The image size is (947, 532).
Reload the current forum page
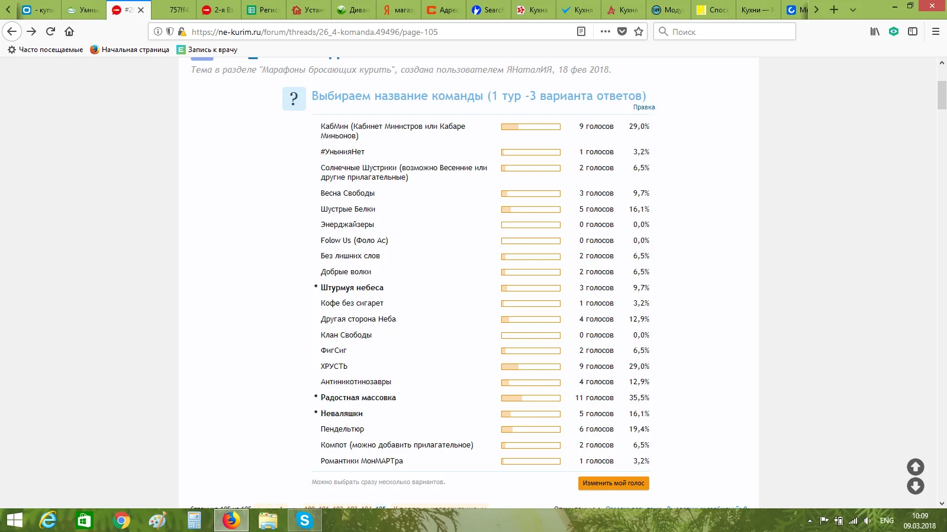pos(50,31)
